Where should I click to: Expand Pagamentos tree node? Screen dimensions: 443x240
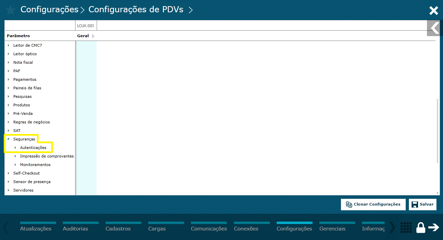click(9, 79)
